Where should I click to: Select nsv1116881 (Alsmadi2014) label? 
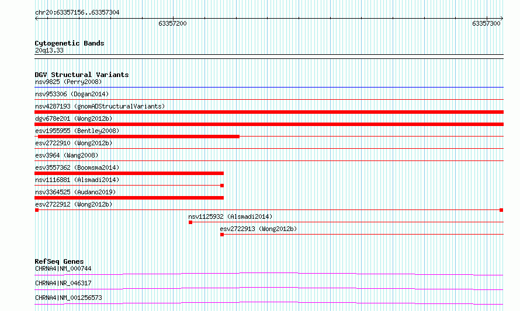[77, 180]
